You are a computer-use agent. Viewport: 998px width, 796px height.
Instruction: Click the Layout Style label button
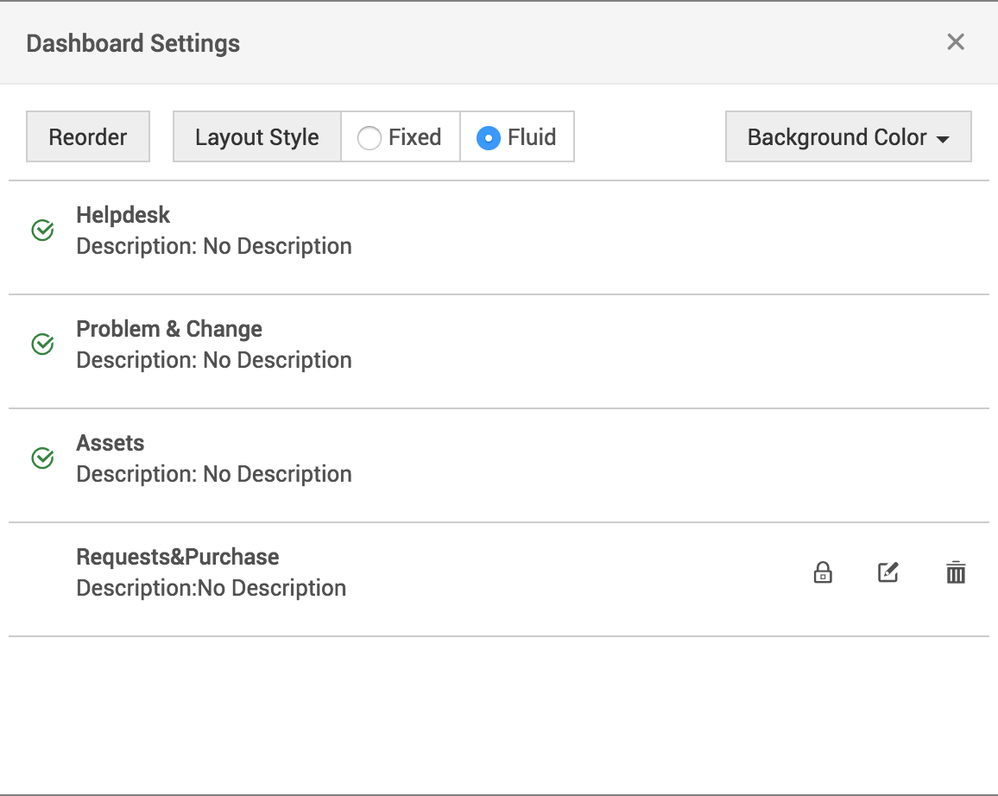coord(256,137)
